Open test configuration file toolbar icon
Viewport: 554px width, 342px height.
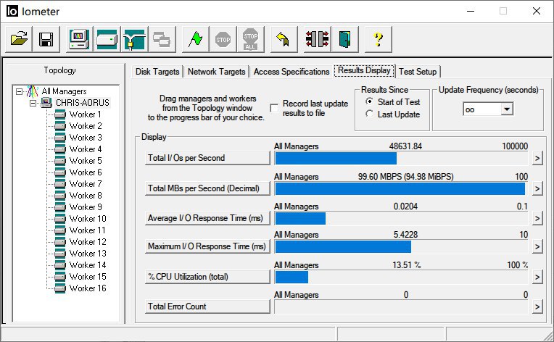click(19, 39)
